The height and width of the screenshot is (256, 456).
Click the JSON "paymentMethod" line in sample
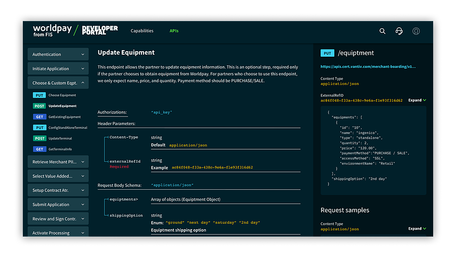[374, 153]
